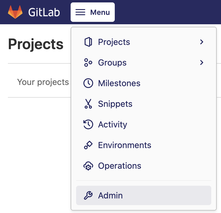Select the Snippets scissors icon
The width and height of the screenshot is (221, 213).
[88, 104]
